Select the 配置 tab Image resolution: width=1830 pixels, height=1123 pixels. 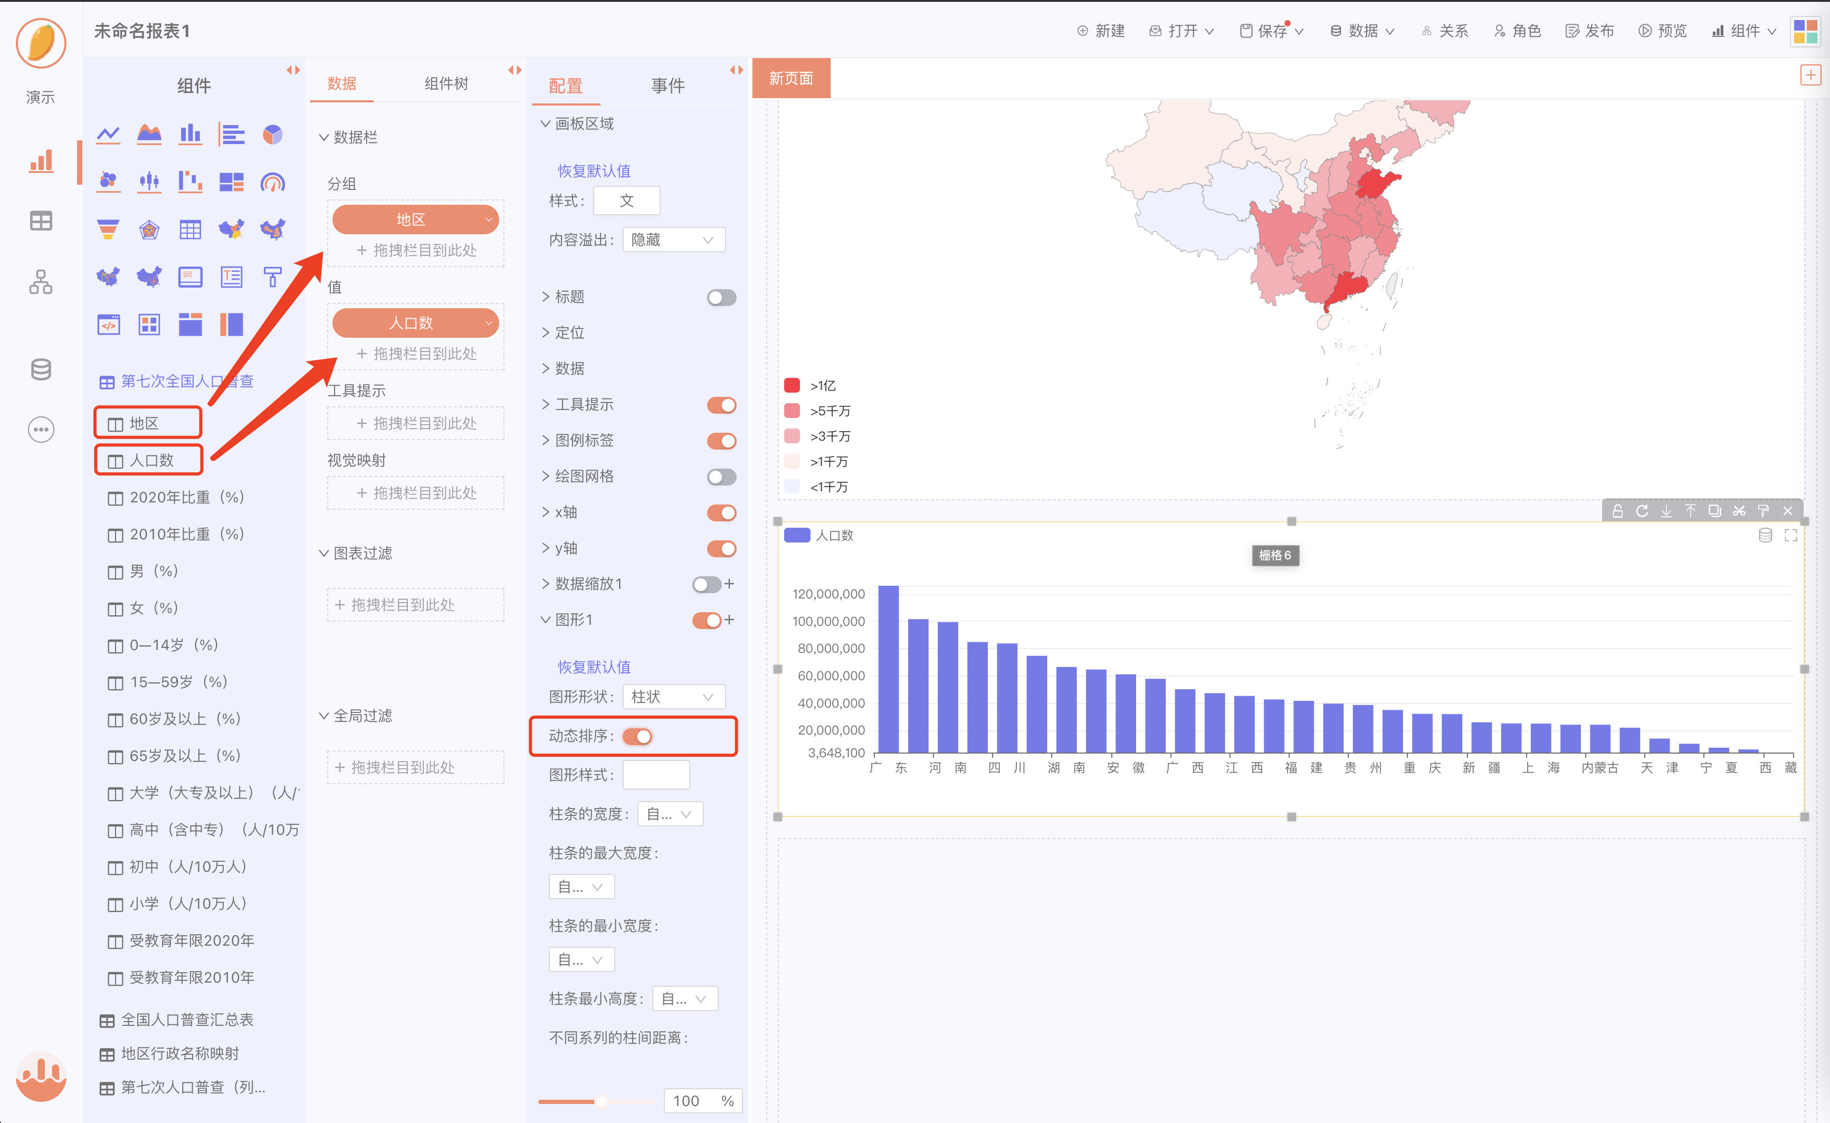pyautogui.click(x=565, y=85)
